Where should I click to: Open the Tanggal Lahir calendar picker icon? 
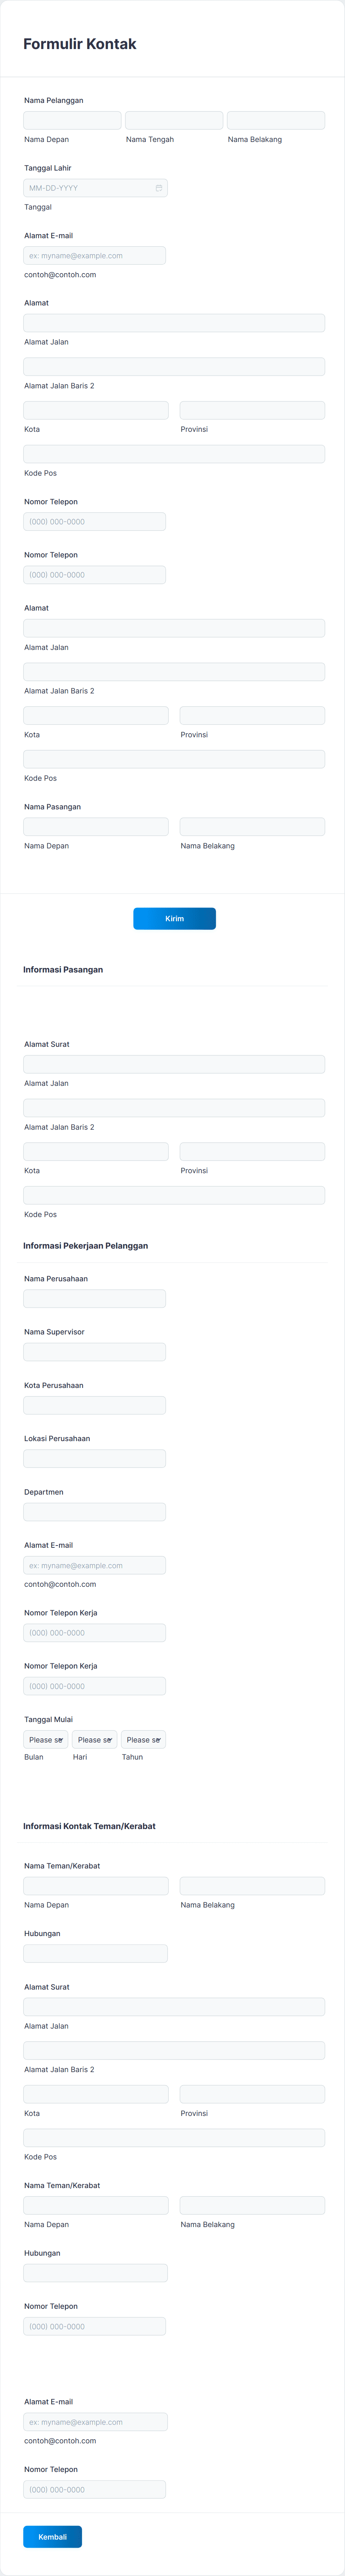158,188
